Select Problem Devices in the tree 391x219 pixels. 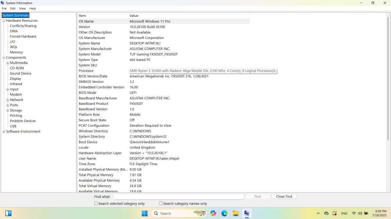[23, 121]
